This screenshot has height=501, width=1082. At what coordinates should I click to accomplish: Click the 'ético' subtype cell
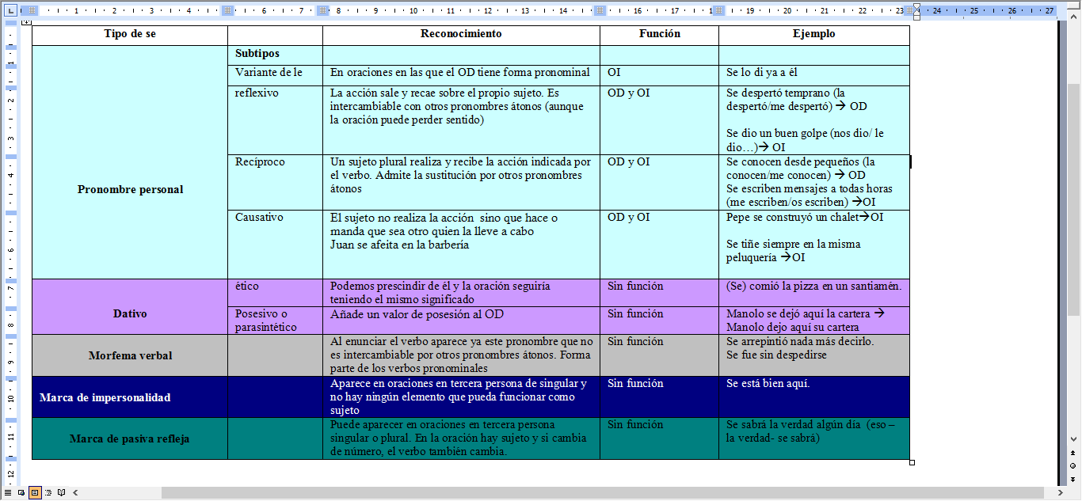click(x=275, y=293)
